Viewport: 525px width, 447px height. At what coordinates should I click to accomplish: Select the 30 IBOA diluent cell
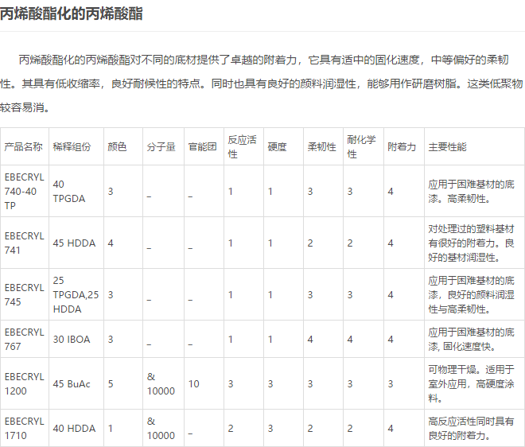(x=72, y=340)
